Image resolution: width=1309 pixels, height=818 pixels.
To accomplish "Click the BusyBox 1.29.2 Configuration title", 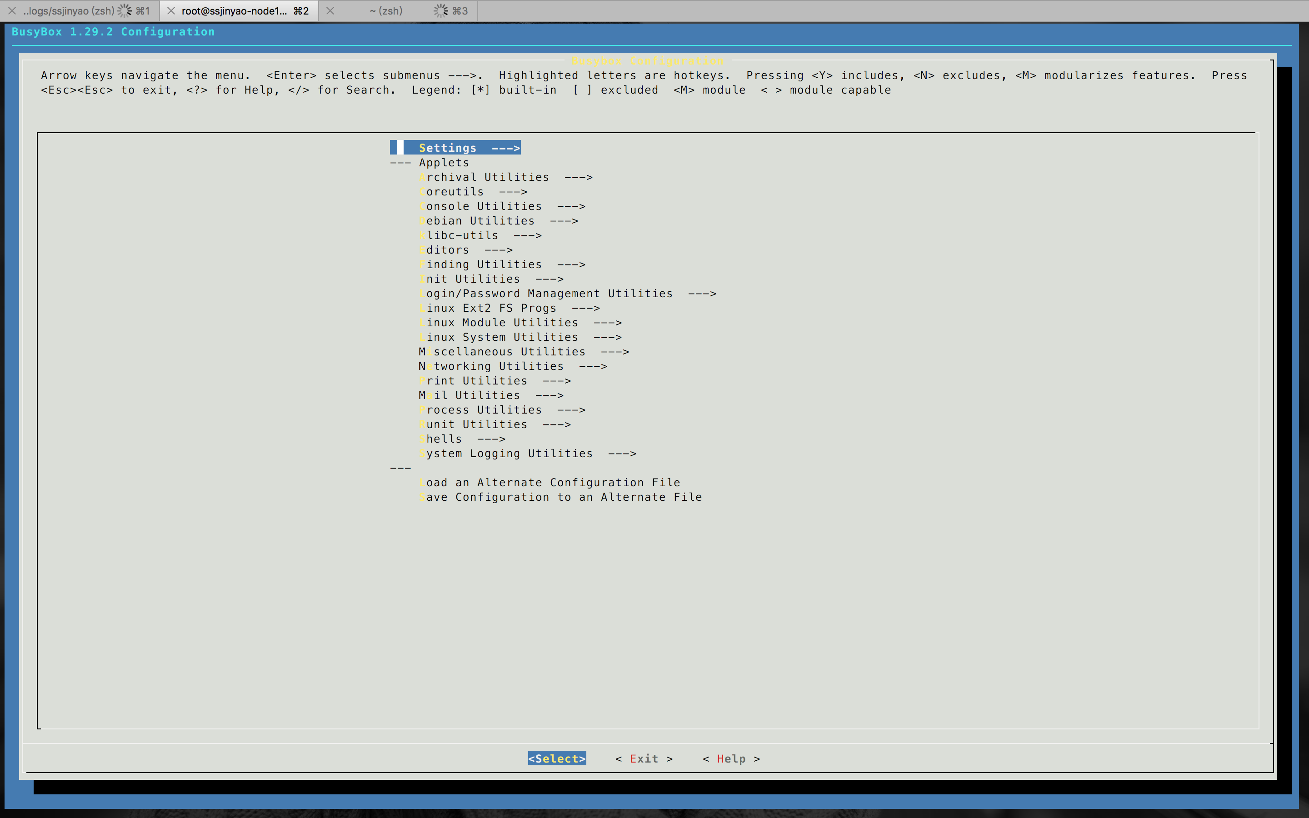I will coord(113,31).
